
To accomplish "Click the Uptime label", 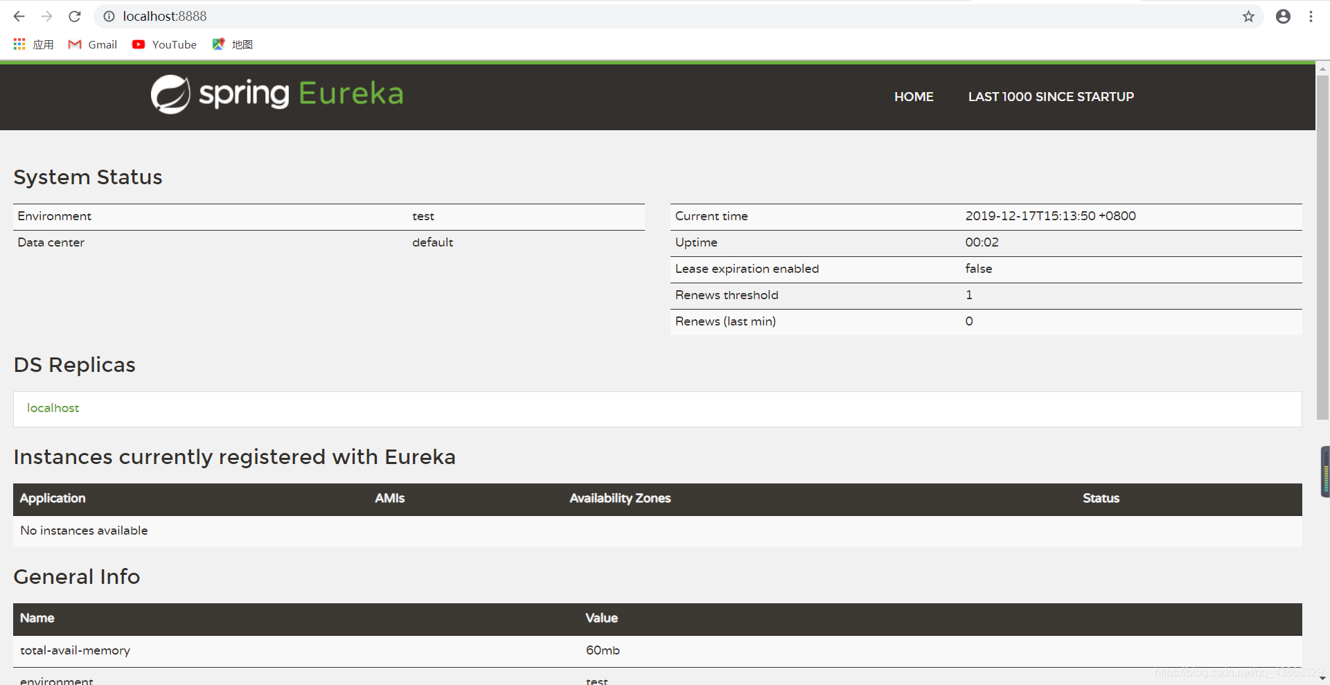I will [696, 242].
